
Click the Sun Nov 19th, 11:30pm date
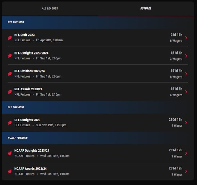coord(51,125)
